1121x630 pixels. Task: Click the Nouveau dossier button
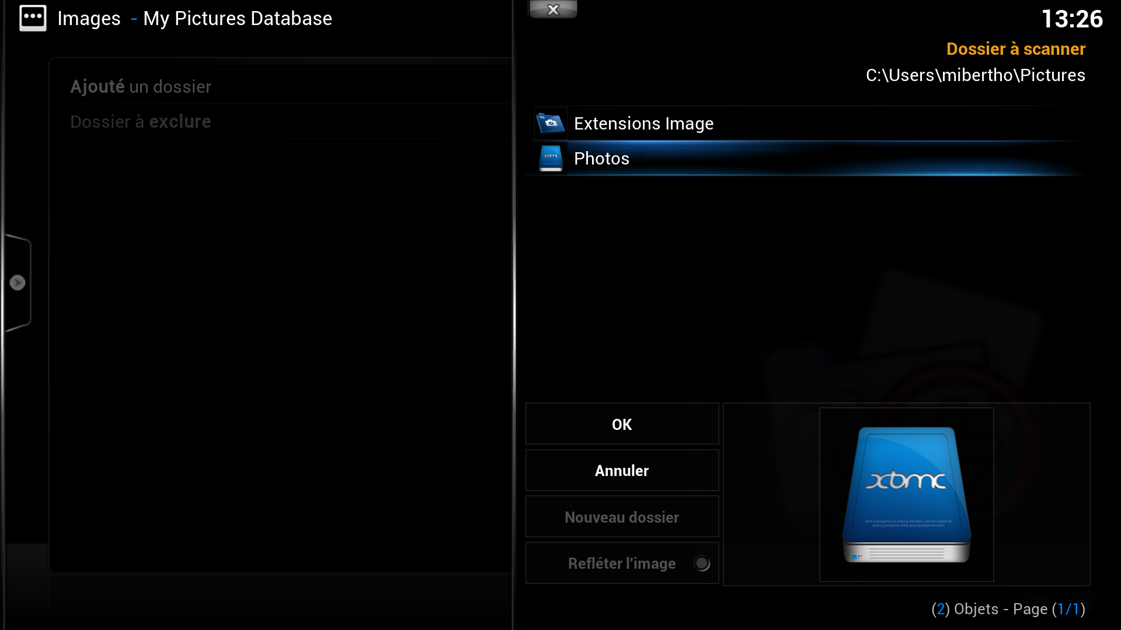(x=622, y=517)
